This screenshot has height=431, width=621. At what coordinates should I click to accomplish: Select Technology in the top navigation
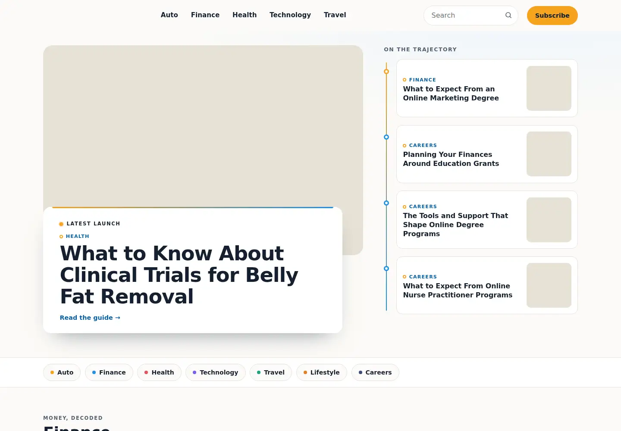pyautogui.click(x=290, y=15)
